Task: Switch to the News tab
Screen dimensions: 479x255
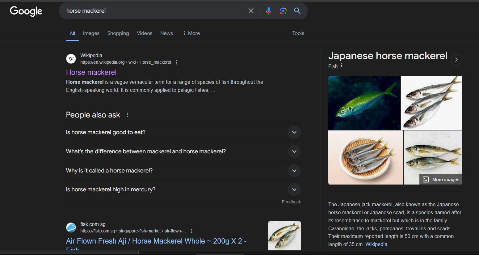Action: tap(166, 33)
